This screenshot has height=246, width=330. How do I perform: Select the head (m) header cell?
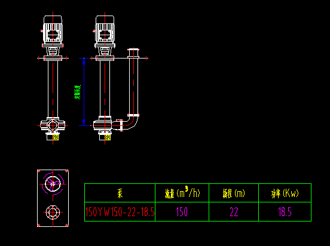pyautogui.click(x=234, y=193)
